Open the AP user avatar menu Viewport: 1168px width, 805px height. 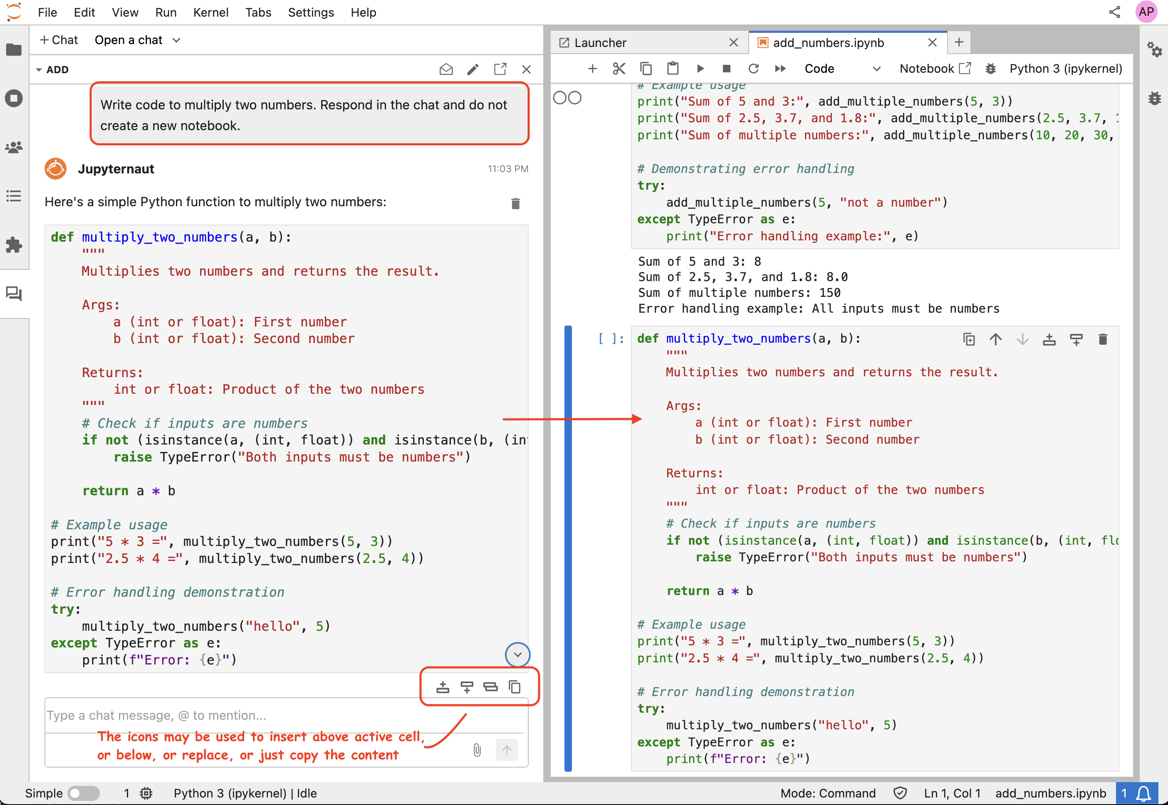(1146, 12)
